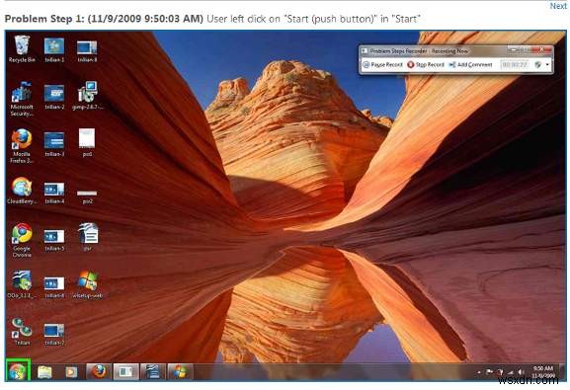Open Microsoft Security Essentials desktop shortcut
The width and height of the screenshot is (570, 390).
click(x=22, y=99)
